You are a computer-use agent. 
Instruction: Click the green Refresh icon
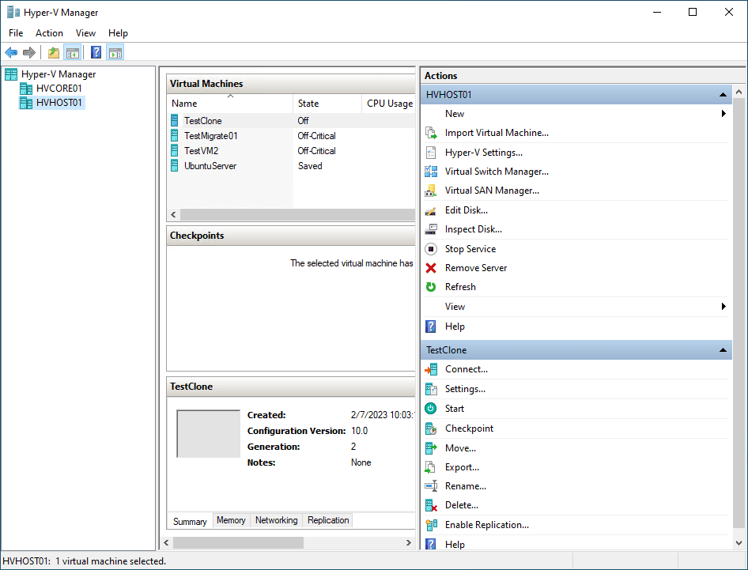(x=431, y=287)
